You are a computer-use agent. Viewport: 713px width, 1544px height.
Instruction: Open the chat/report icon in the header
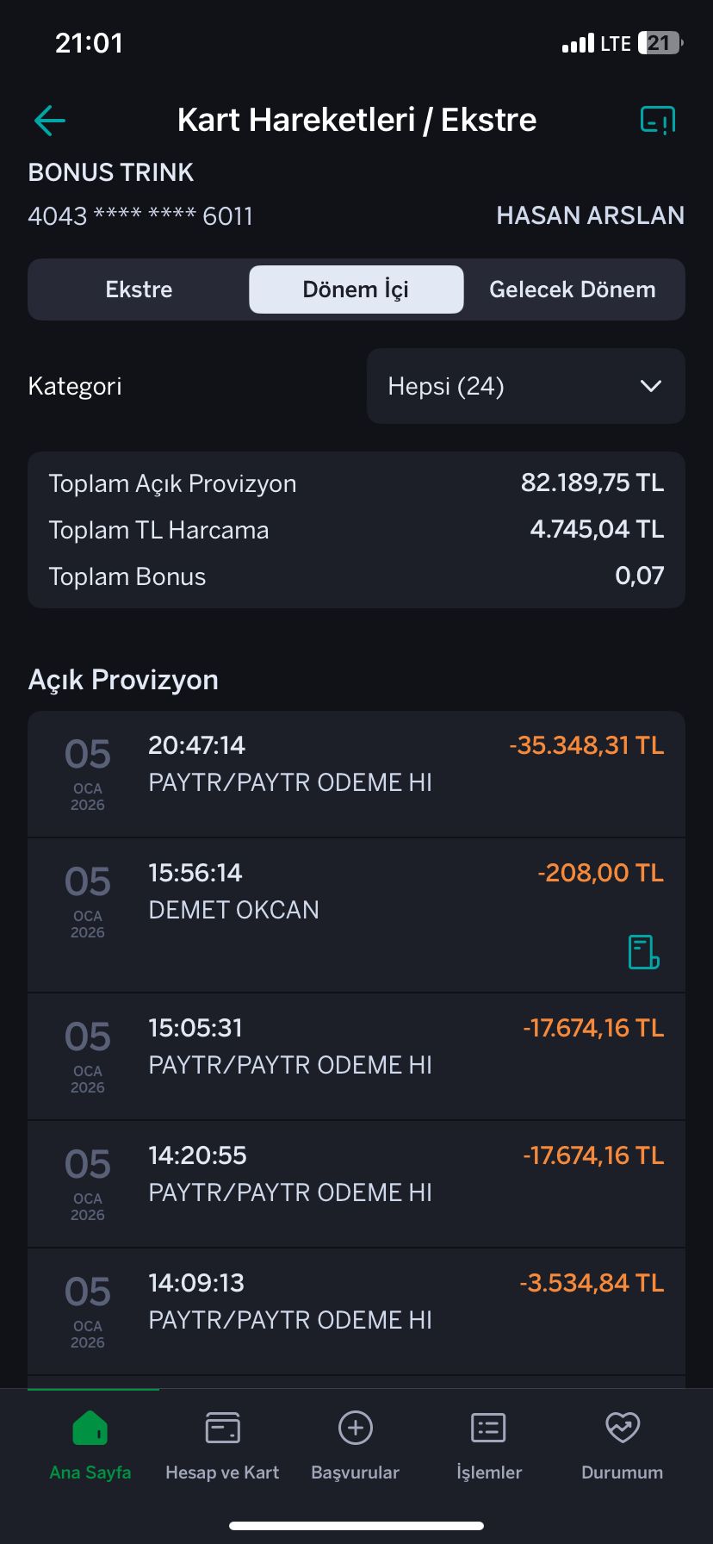(658, 121)
